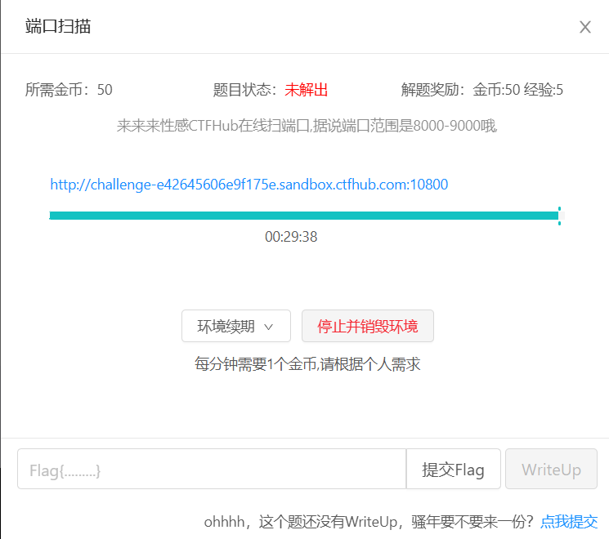609x539 pixels.
Task: Select the 00:29:38 remaining time text
Action: 291,237
